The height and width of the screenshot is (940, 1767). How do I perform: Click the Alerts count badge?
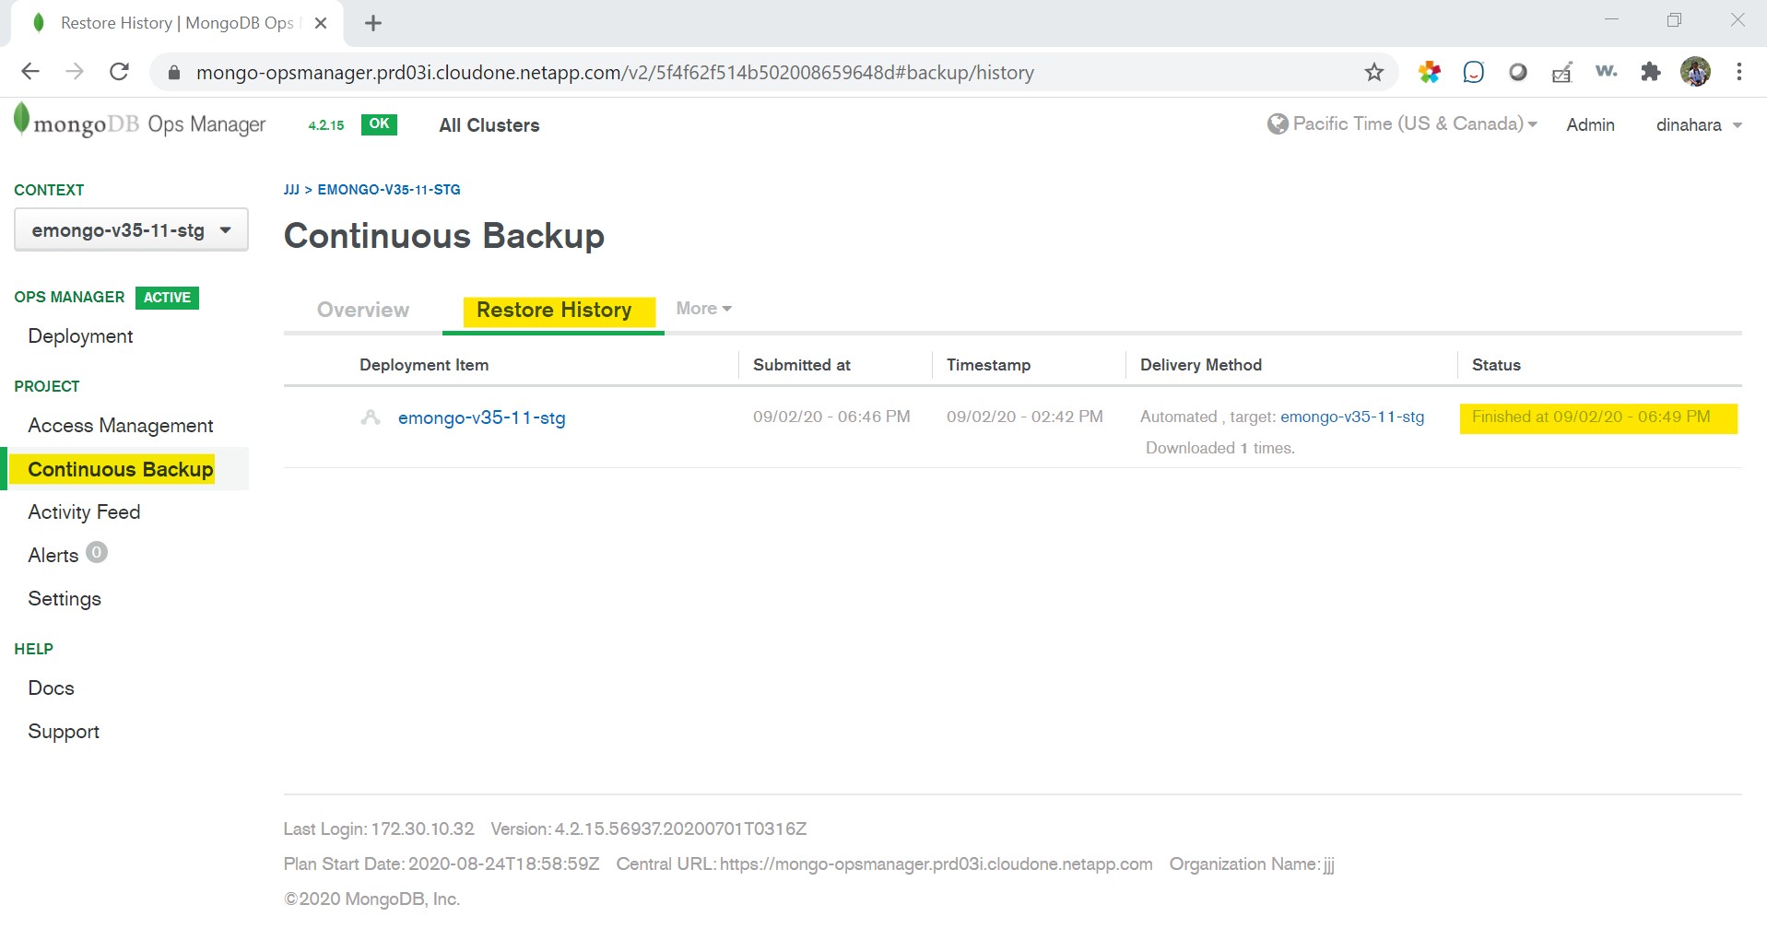coord(97,553)
